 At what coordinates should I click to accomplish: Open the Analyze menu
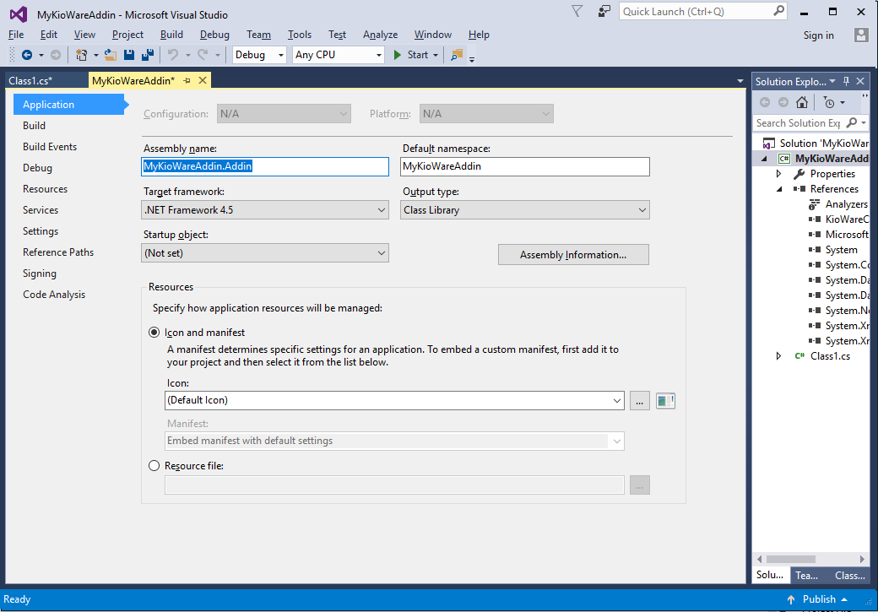coord(380,35)
